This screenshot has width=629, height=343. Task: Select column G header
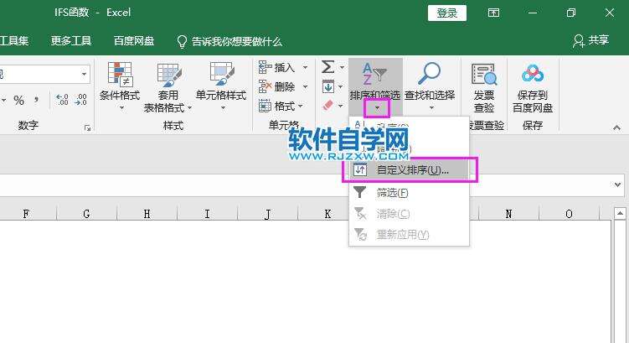point(86,214)
